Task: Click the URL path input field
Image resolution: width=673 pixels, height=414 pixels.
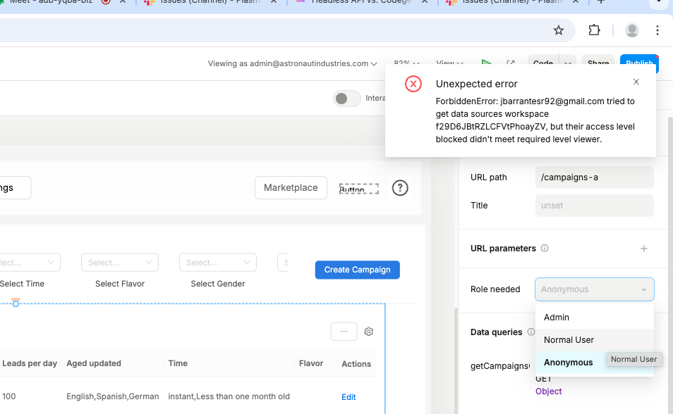Action: [594, 177]
